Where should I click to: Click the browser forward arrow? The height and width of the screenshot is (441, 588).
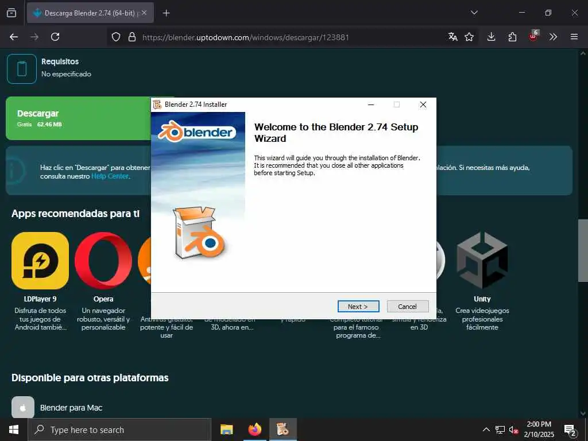tap(34, 37)
